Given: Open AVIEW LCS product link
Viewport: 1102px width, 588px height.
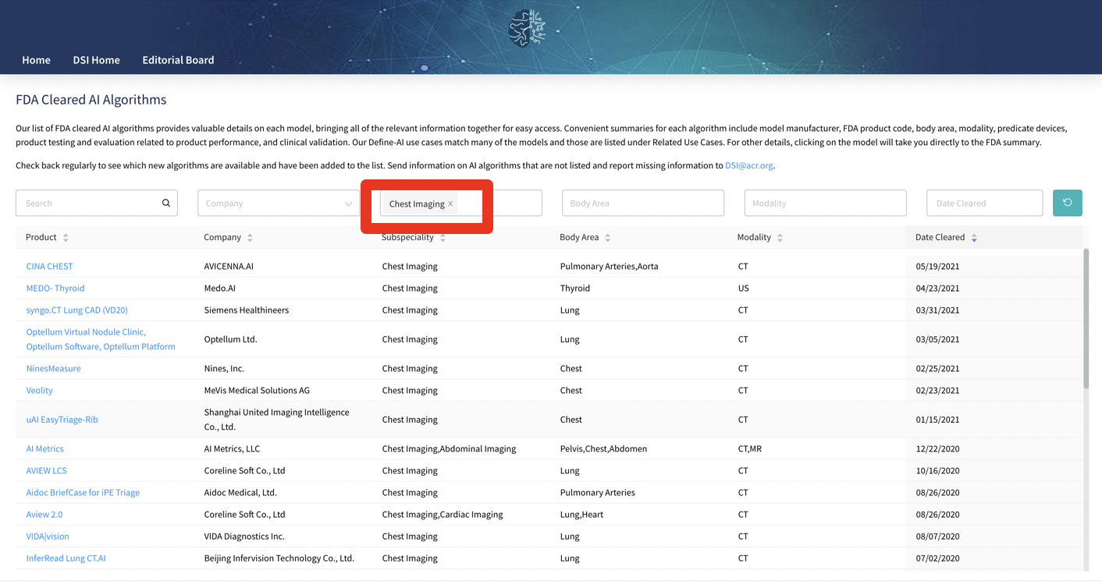Looking at the screenshot, I should (x=46, y=470).
